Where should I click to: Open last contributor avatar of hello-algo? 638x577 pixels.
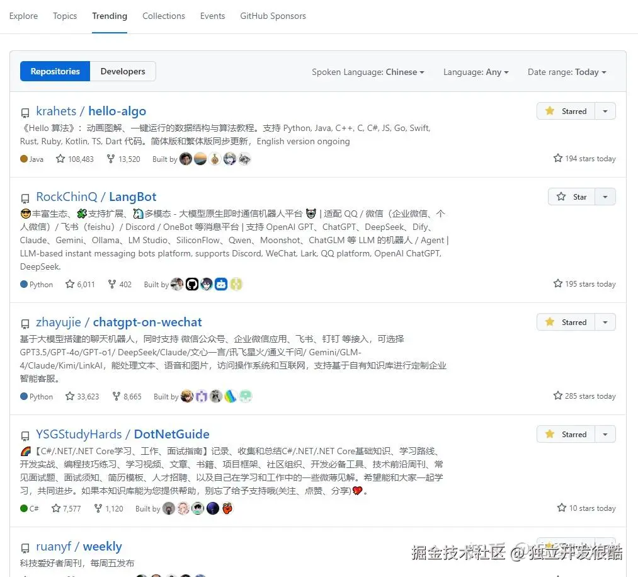(244, 159)
